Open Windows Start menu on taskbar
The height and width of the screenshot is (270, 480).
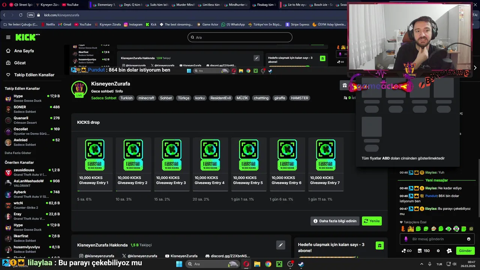[x=179, y=264]
